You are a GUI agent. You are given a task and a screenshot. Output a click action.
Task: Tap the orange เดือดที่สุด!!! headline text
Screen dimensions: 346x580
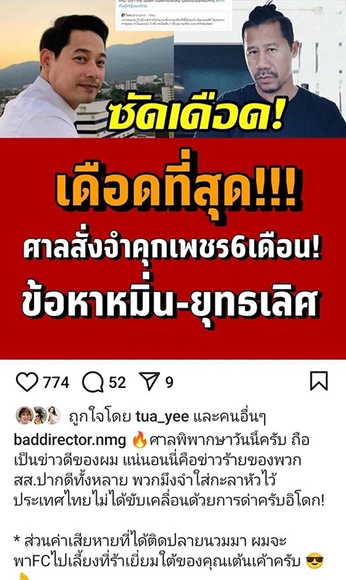point(176,193)
